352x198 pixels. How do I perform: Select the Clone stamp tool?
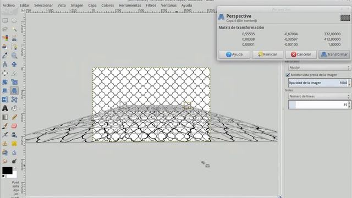click(5, 144)
